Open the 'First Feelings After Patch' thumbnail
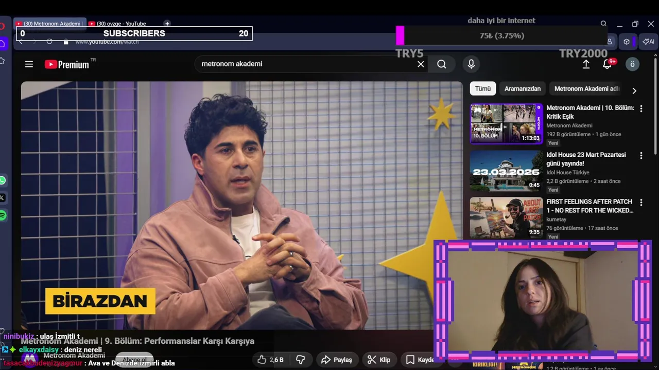 coord(507,217)
